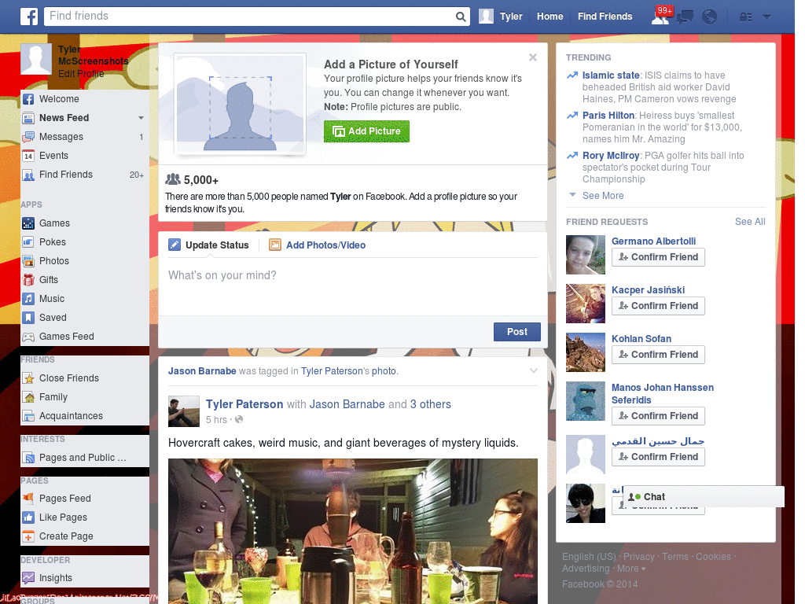Open Tyler Paterson's profile name link

(244, 404)
